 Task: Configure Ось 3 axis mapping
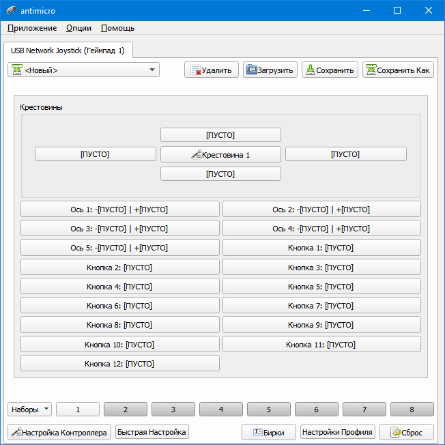119,228
